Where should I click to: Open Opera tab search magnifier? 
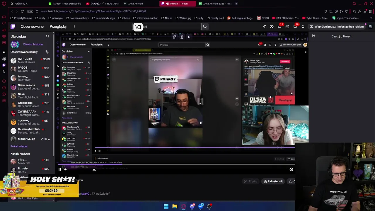[x=354, y=4]
